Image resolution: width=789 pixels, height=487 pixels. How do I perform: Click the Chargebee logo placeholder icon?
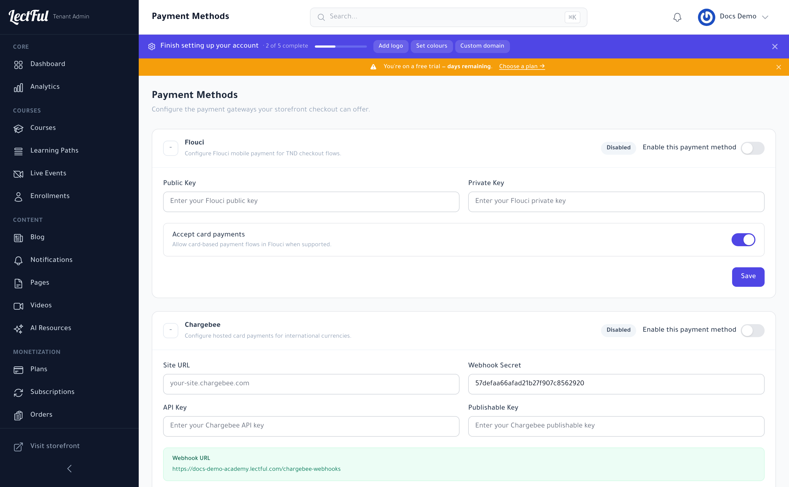point(171,330)
